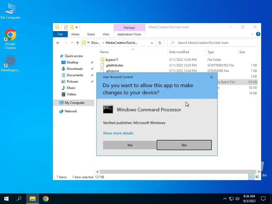This screenshot has height=204, width=272.
Task: Click the Properties quick access toolbar icon
Action: click(x=66, y=27)
